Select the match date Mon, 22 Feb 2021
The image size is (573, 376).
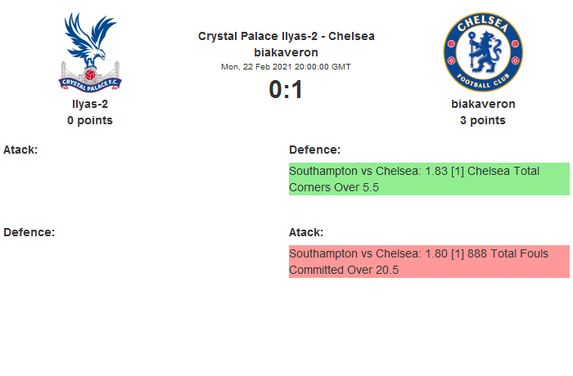click(x=286, y=66)
